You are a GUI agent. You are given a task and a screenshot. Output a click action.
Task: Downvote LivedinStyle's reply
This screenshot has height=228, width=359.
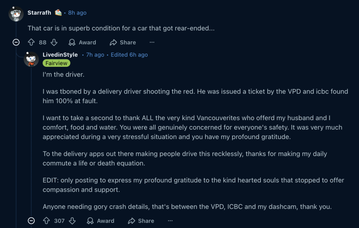[x=72, y=221]
